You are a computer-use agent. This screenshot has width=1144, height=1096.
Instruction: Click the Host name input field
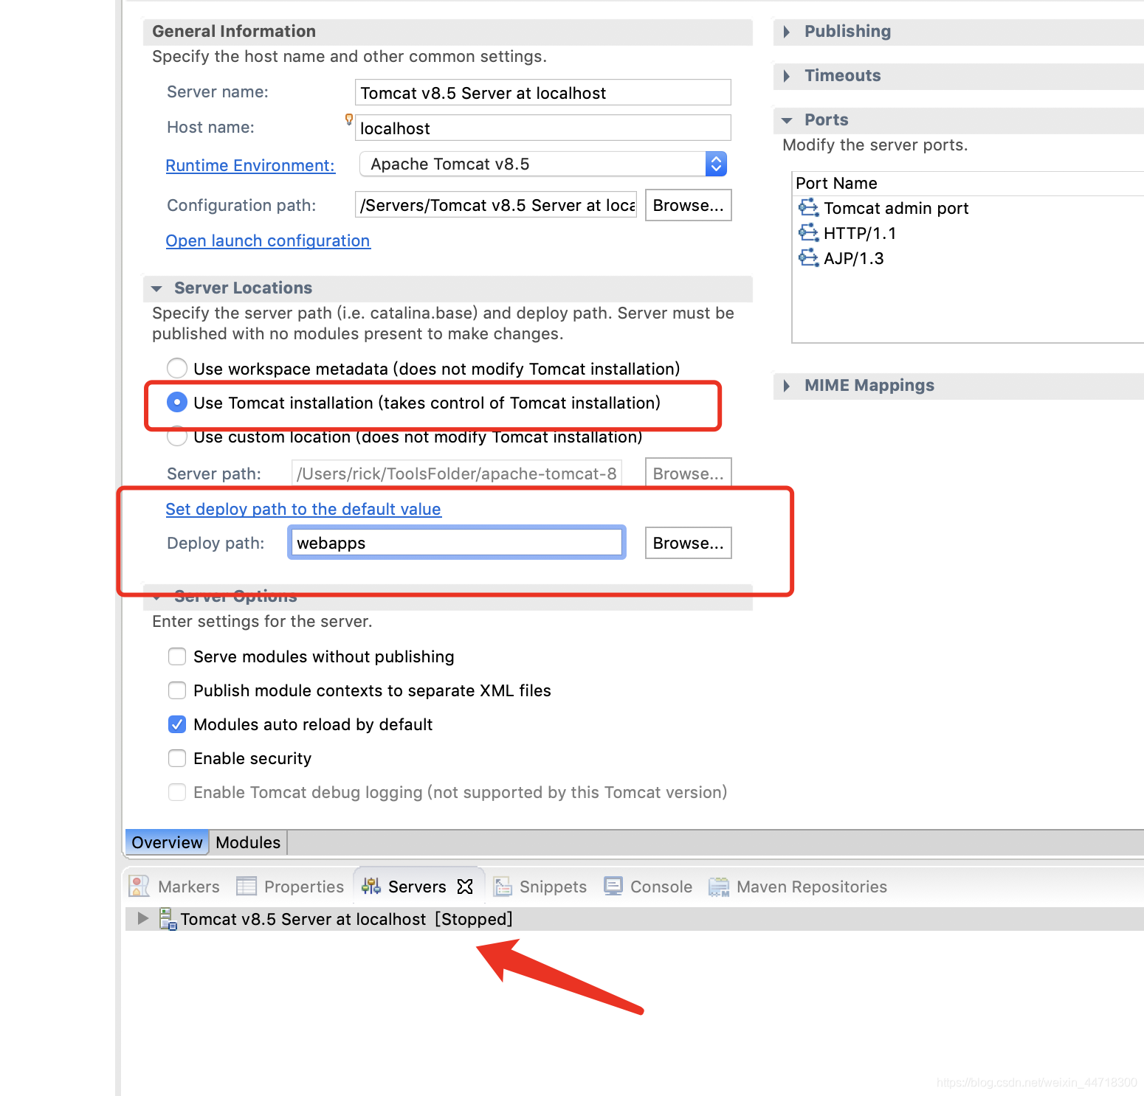(543, 128)
